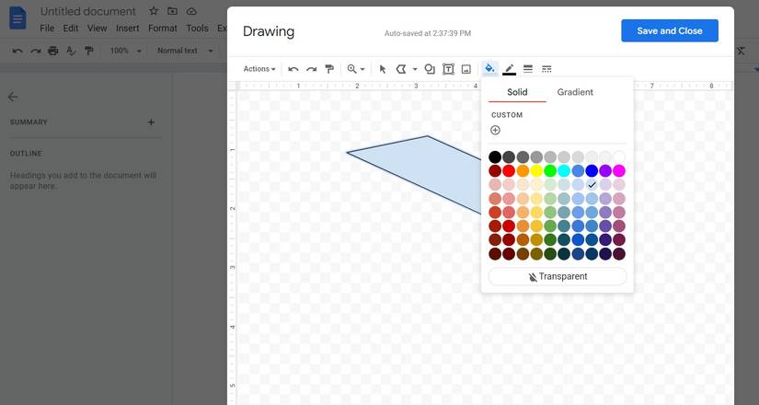Select the Shape tool icon
759x405 pixels.
pyautogui.click(x=430, y=69)
